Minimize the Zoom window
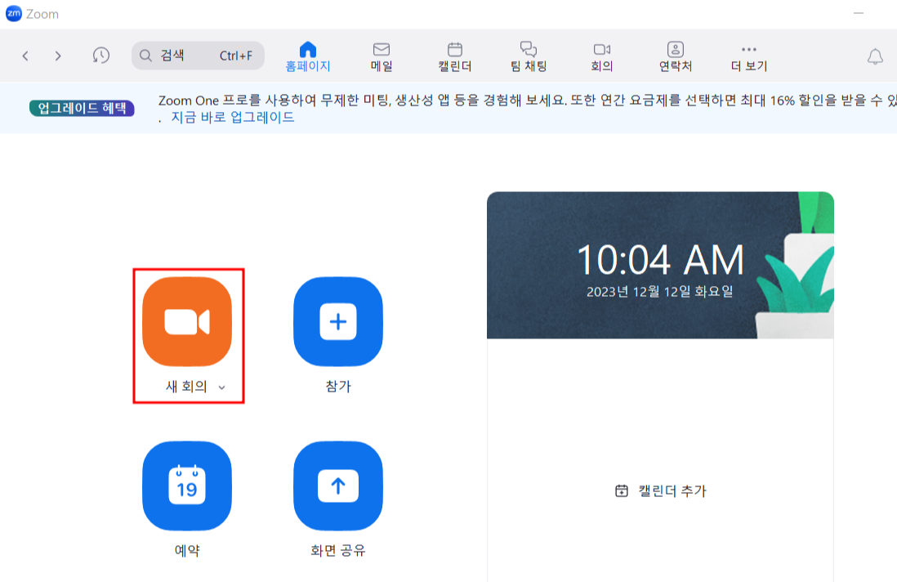This screenshot has width=897, height=582. click(858, 13)
